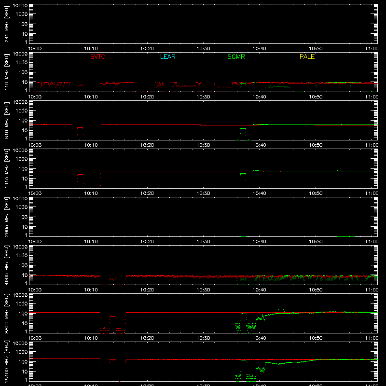Select the 15400 MHz [SFU] axis label
The image size is (386, 386).
coord(6,362)
